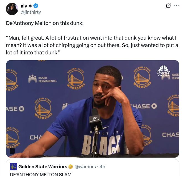The height and width of the screenshot is (176, 183).
Task: Click 'De'Anthony Melton on this dunk:' line
Action: tap(44, 23)
